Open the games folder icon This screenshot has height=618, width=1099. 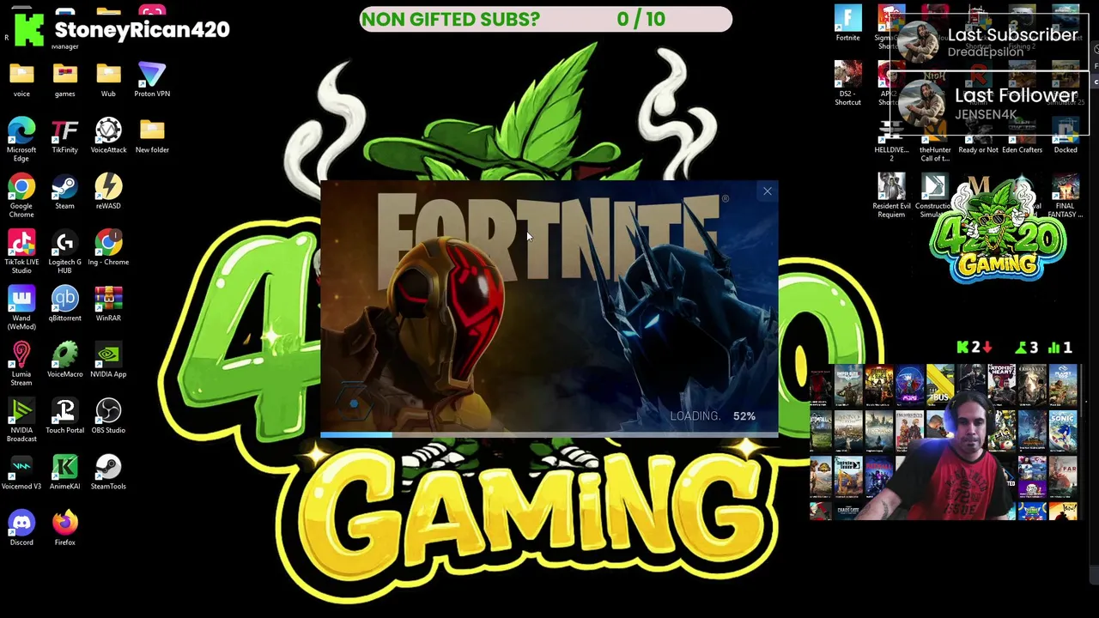point(64,80)
